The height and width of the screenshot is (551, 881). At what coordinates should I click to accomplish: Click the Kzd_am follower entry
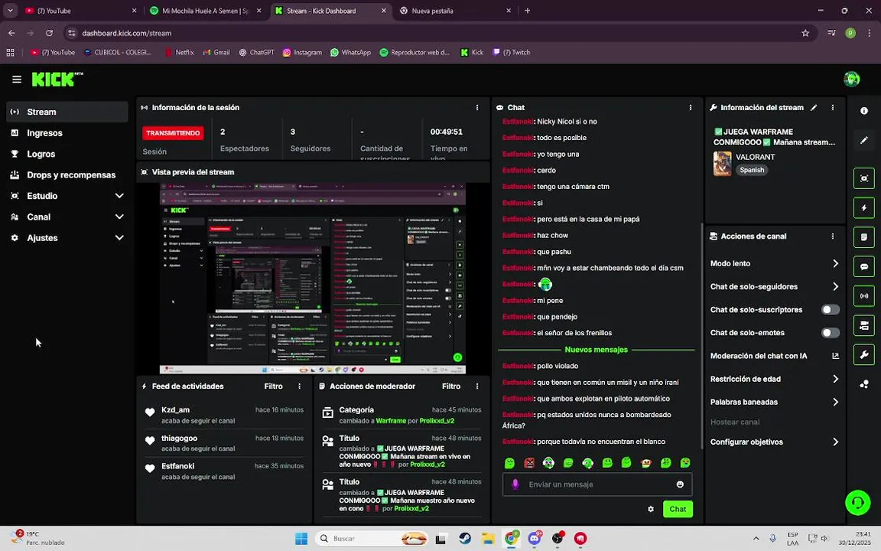[224, 415]
